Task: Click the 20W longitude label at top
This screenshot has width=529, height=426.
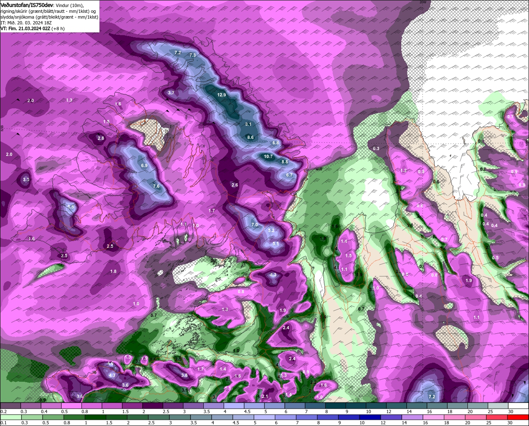Action: (x=422, y=2)
